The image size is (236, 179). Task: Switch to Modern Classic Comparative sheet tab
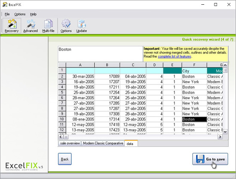tap(103, 143)
